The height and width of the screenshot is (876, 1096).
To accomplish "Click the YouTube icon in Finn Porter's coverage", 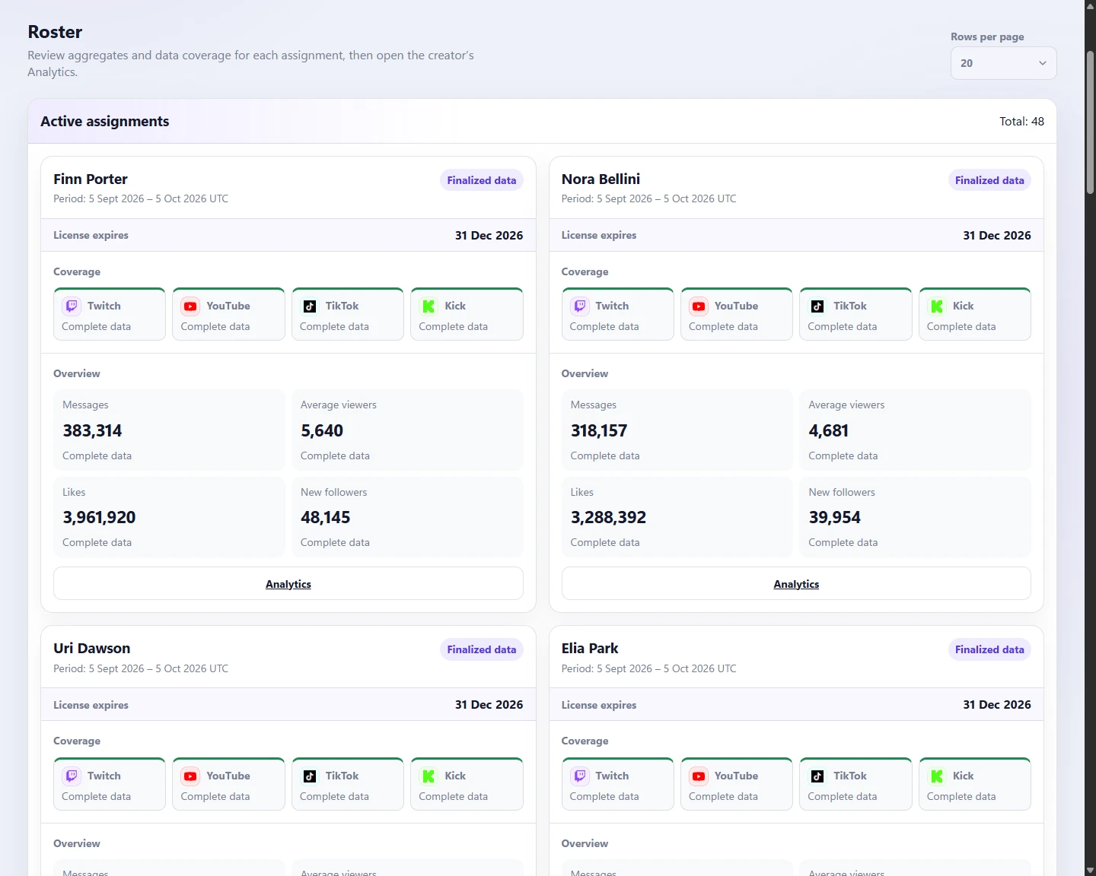I will 190,306.
